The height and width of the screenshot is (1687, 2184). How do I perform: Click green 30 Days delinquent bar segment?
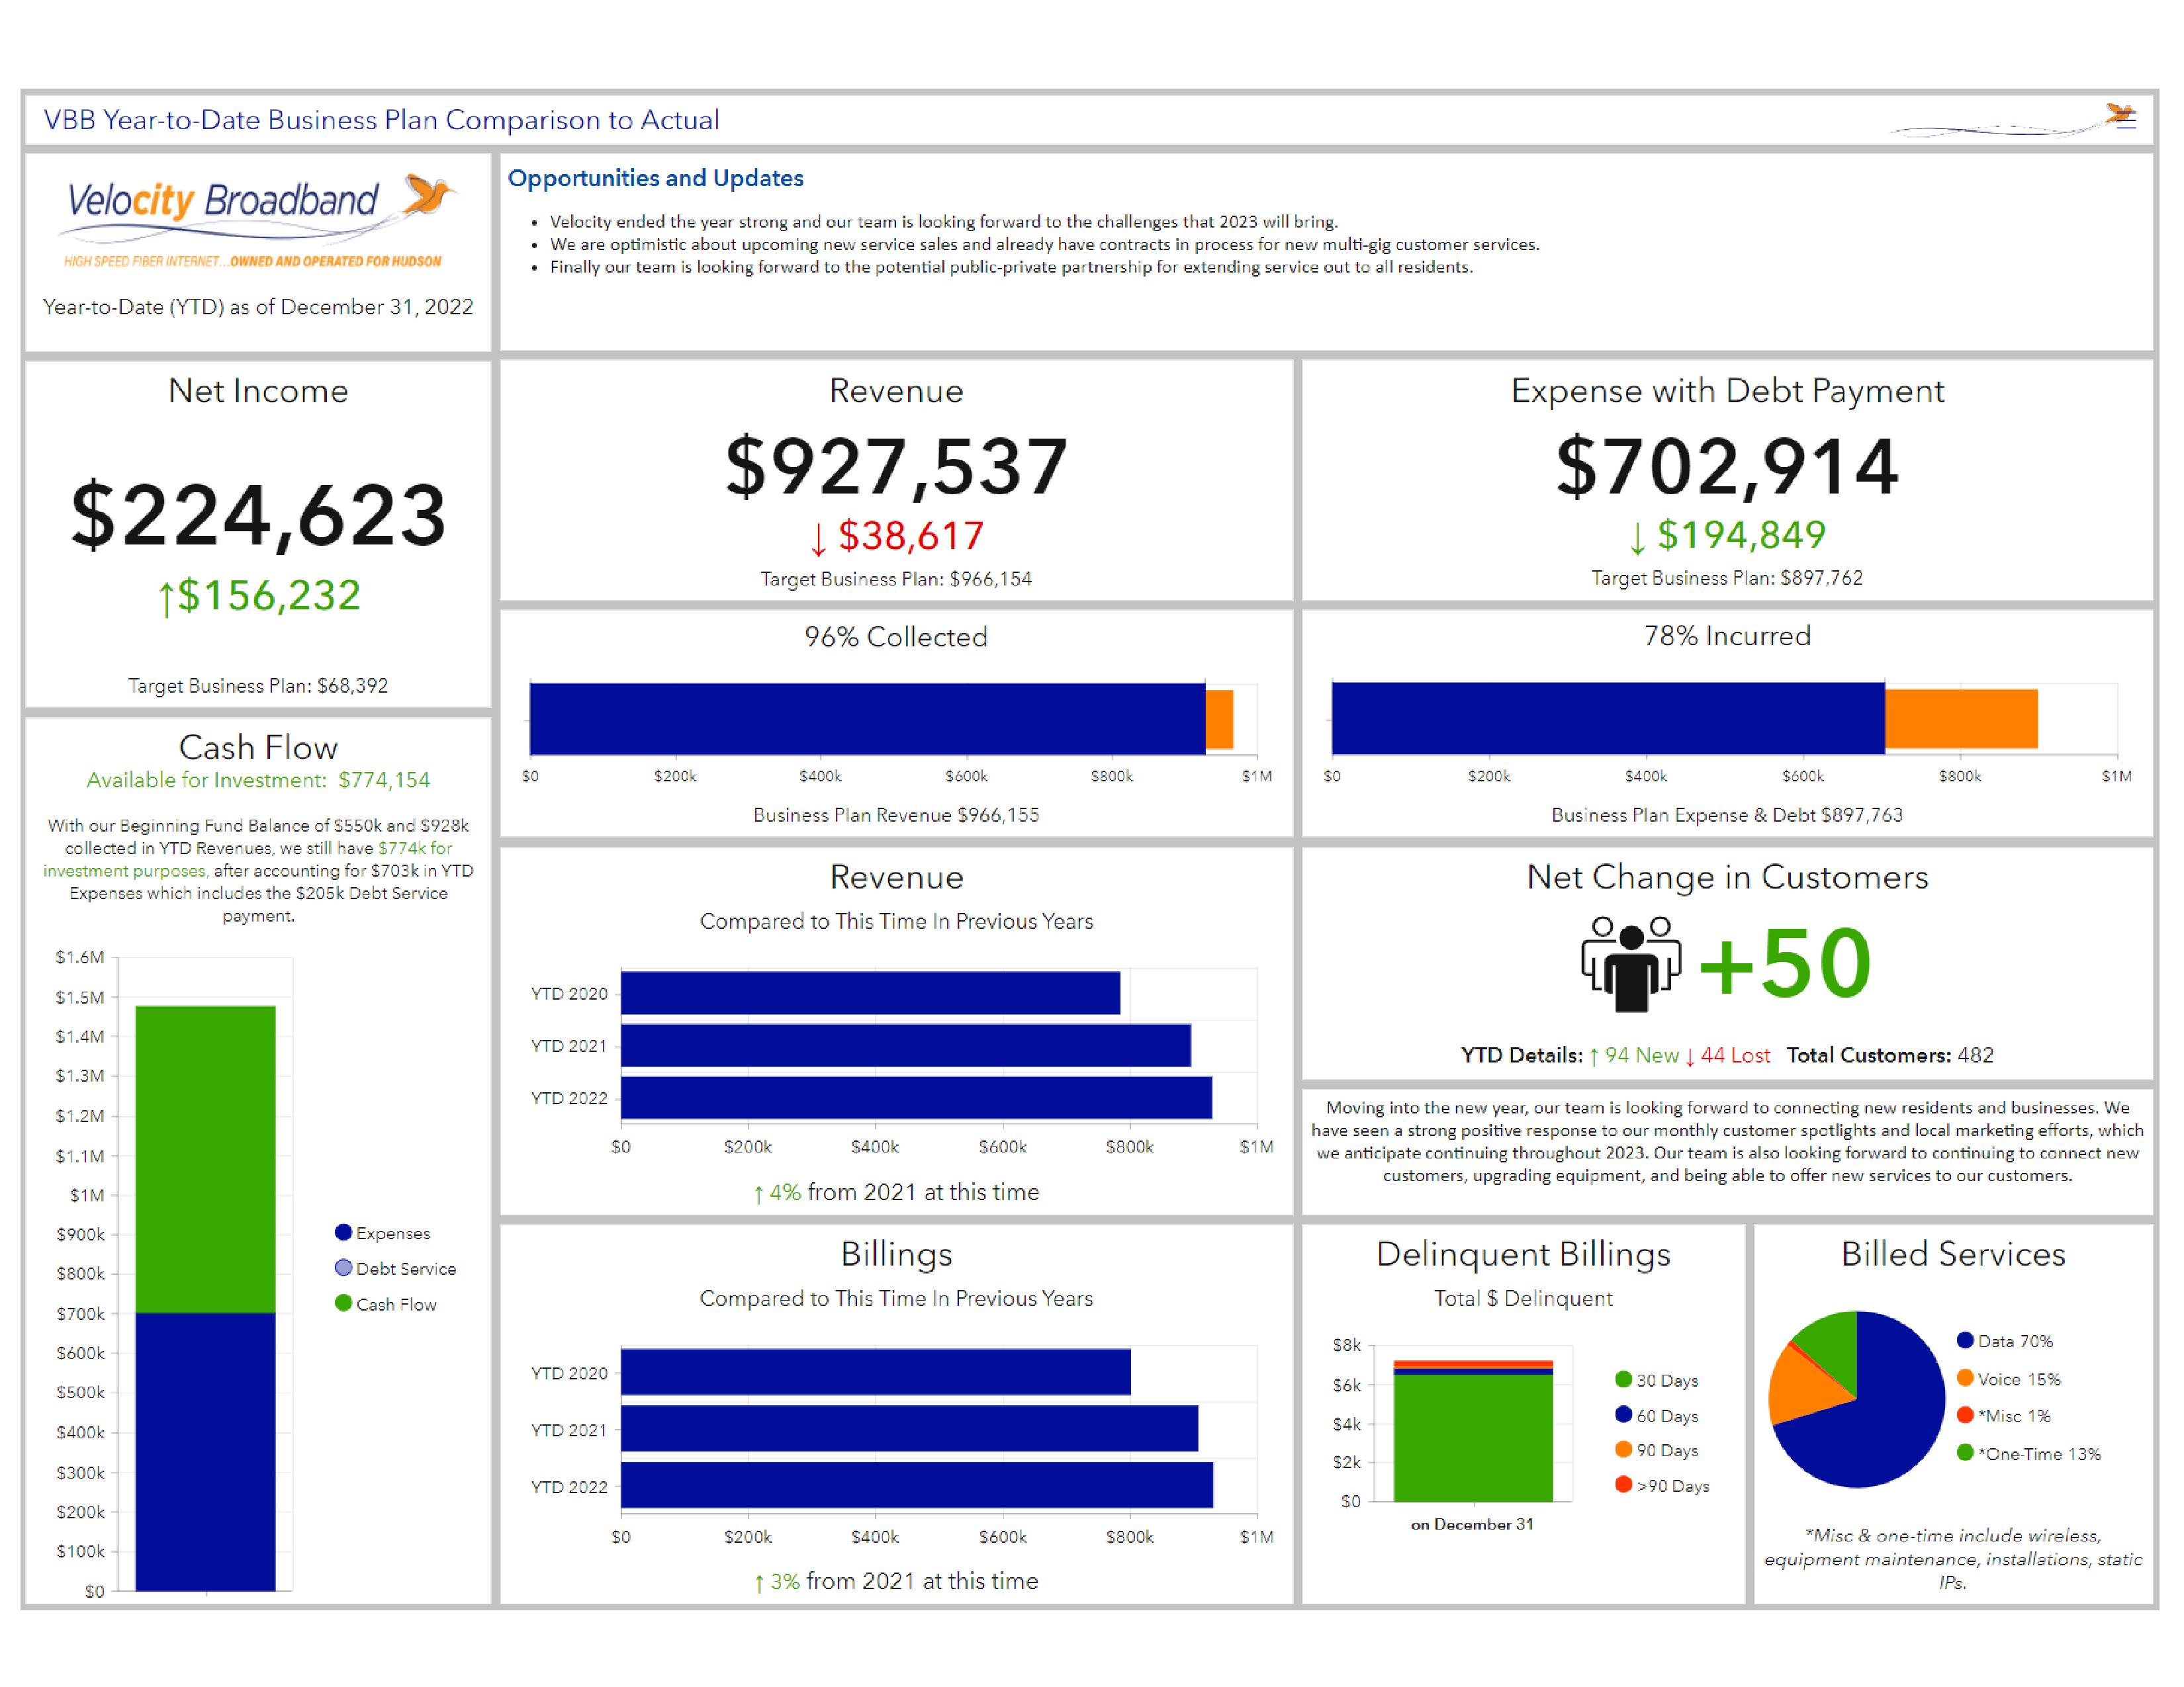pos(1473,1438)
